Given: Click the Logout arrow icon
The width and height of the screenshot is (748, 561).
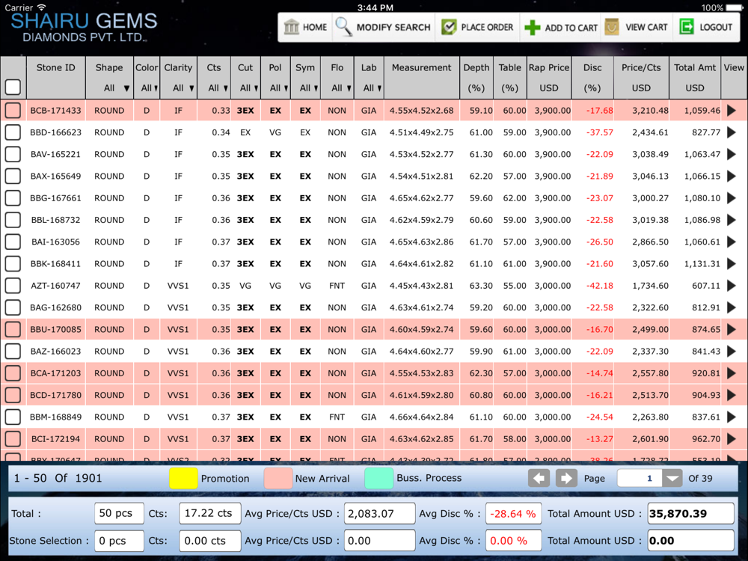Looking at the screenshot, I should click(686, 27).
